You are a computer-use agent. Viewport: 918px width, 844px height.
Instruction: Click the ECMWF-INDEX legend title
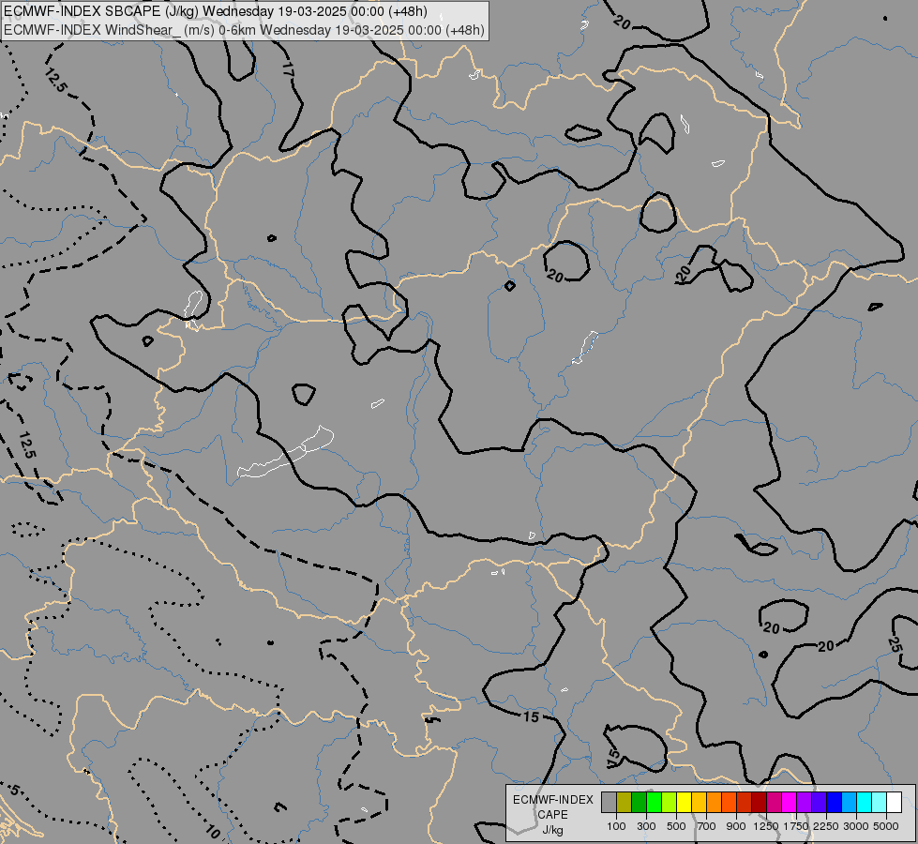tap(552, 800)
